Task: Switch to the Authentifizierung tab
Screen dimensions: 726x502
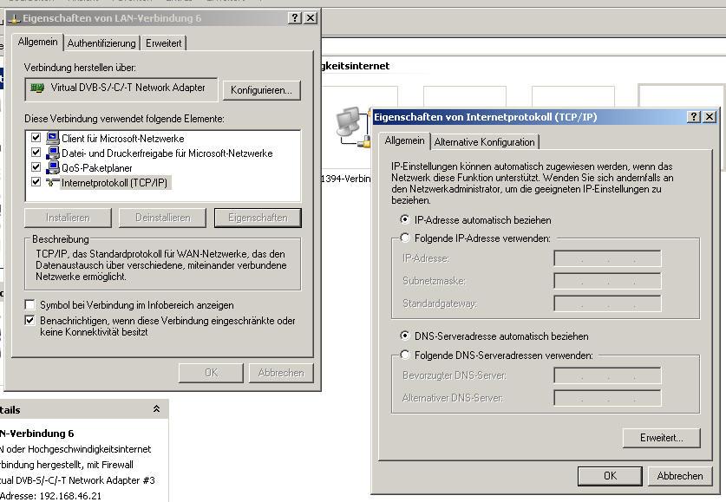Action: click(x=101, y=43)
